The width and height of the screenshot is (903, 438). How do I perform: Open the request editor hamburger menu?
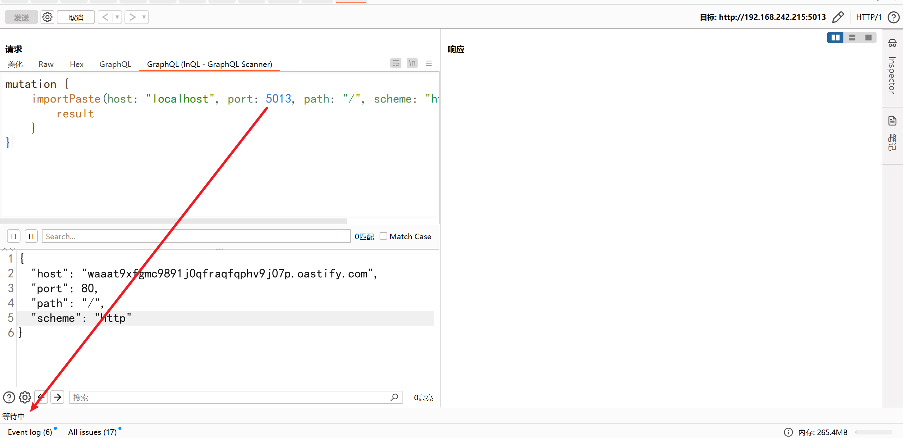(429, 63)
